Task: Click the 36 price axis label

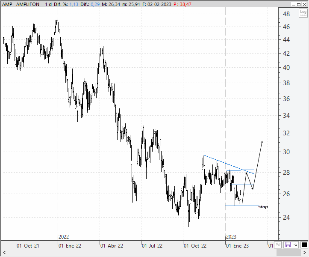Action: click(286, 99)
